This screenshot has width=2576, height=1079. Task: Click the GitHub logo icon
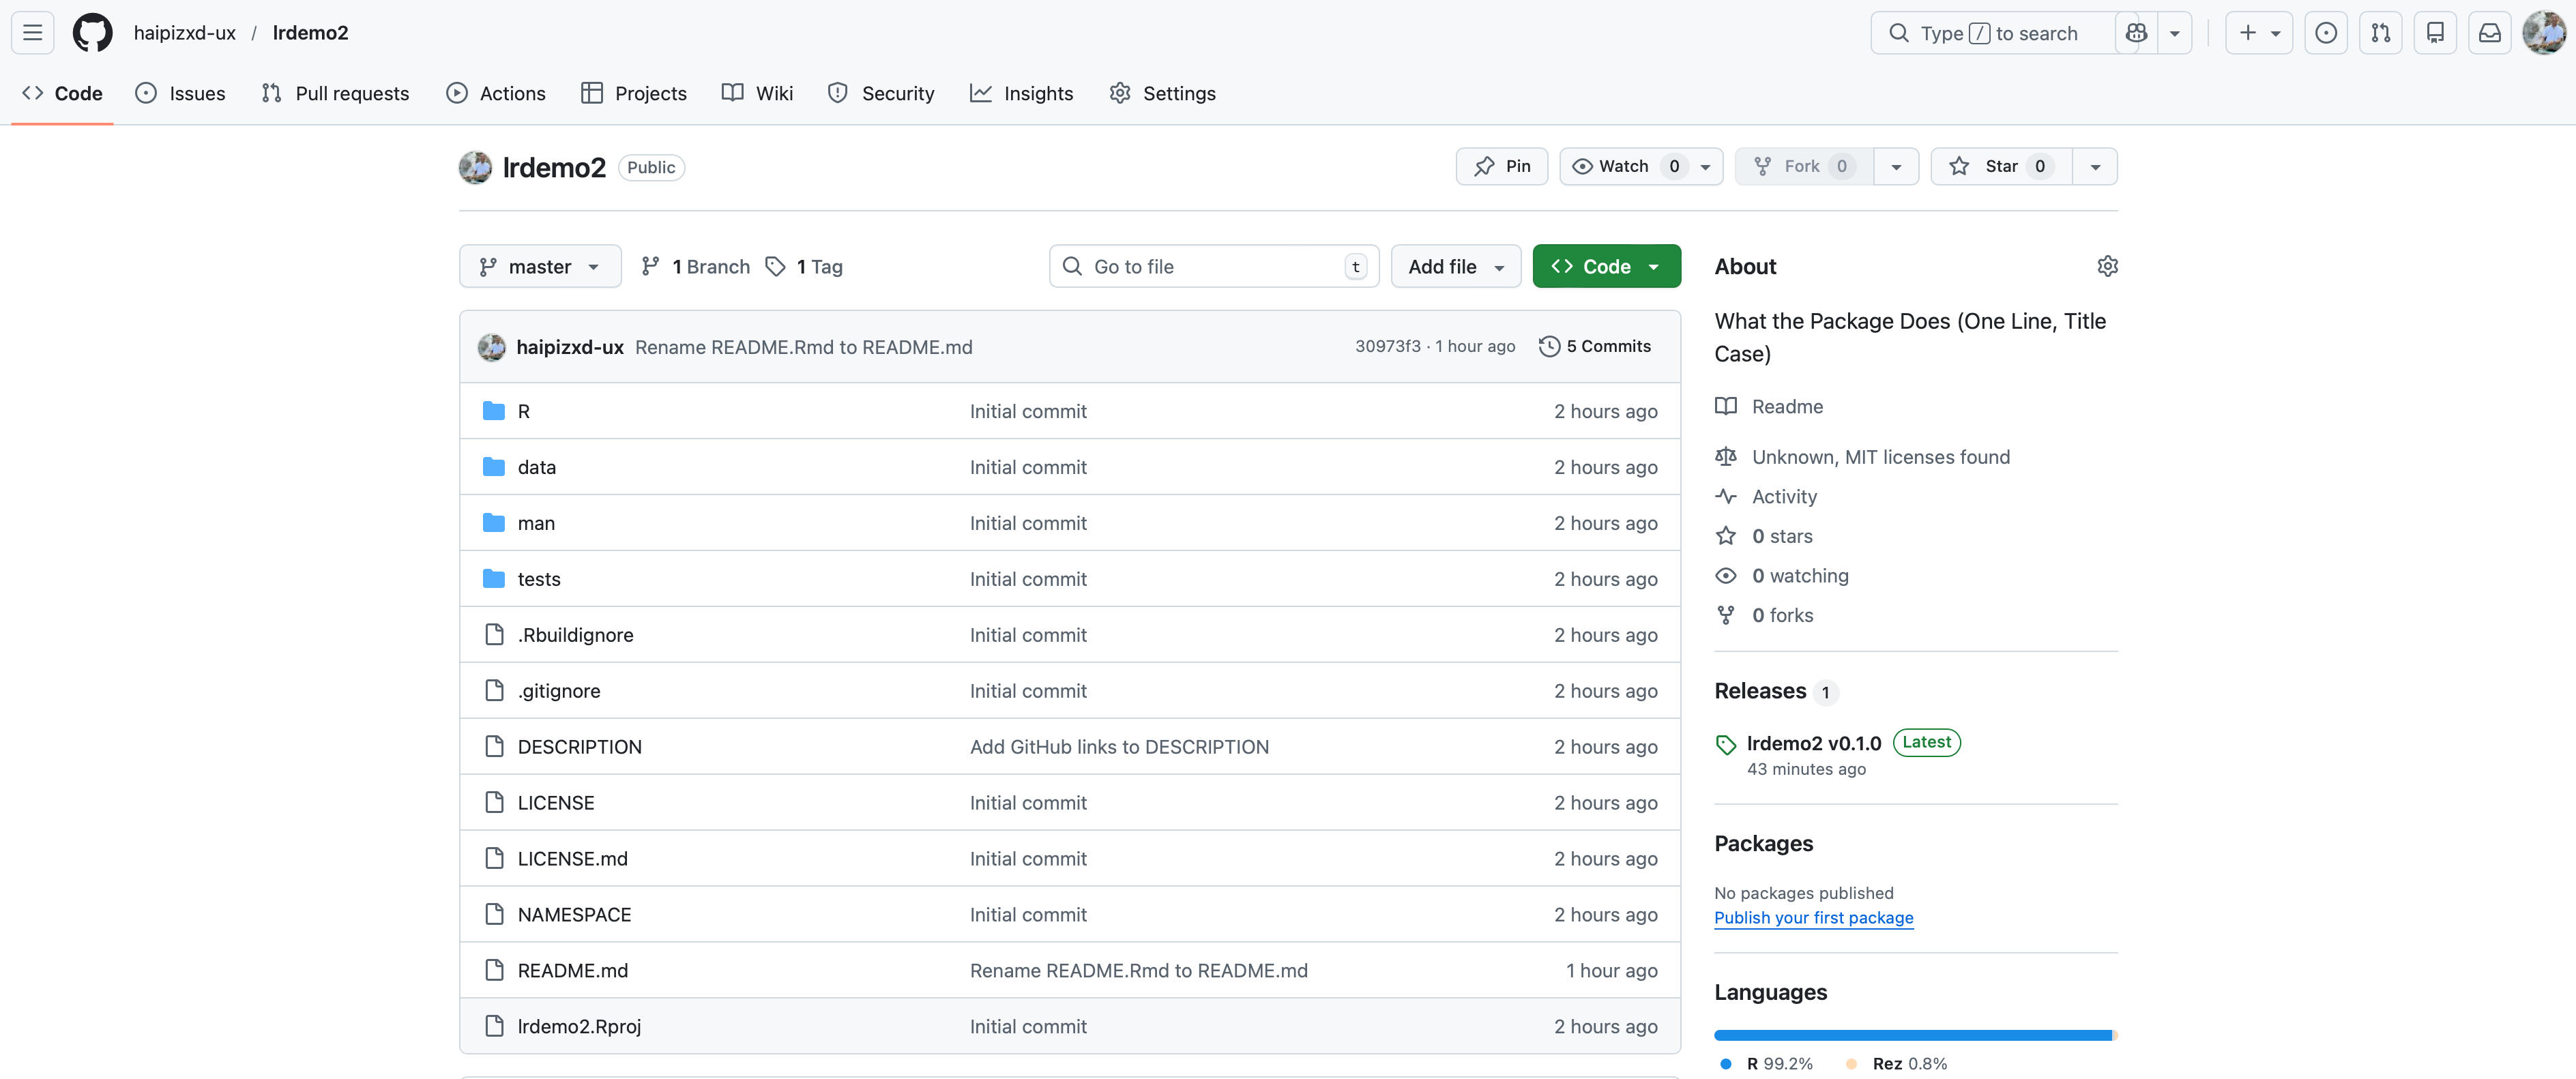92,33
